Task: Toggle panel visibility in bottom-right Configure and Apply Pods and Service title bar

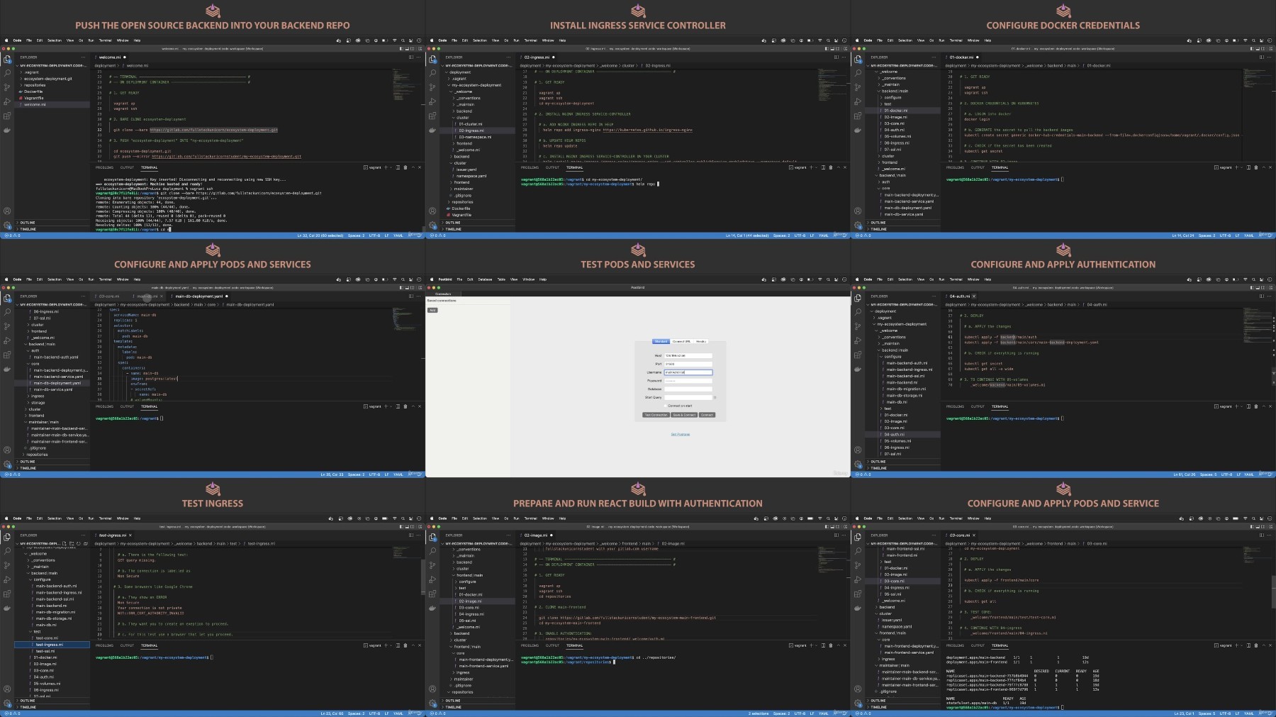Action: tap(1258, 526)
